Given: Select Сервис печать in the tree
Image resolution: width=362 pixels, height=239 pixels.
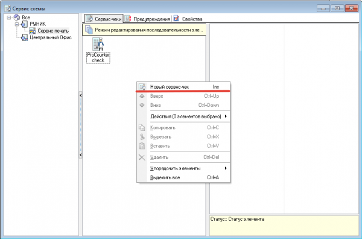Looking at the screenshot, I should [x=53, y=31].
